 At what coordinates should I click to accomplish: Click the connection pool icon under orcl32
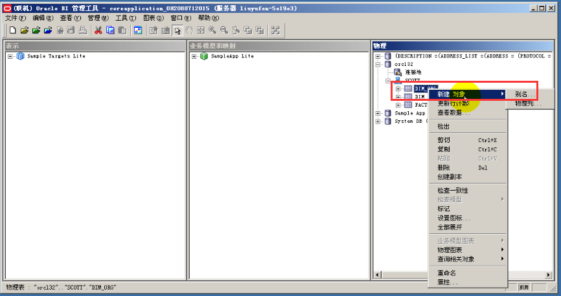[x=398, y=72]
